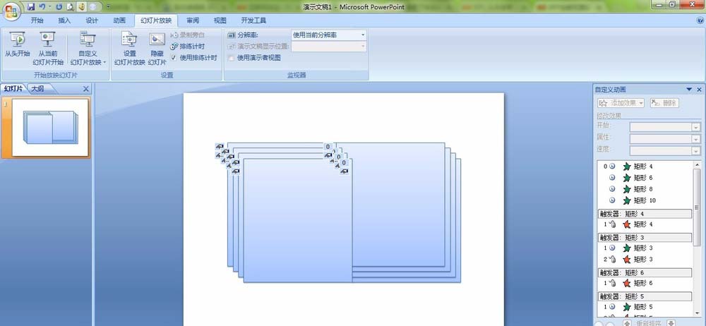Select red exit effect 2 矩形 3
Screen dimensions: 706x326
point(645,260)
